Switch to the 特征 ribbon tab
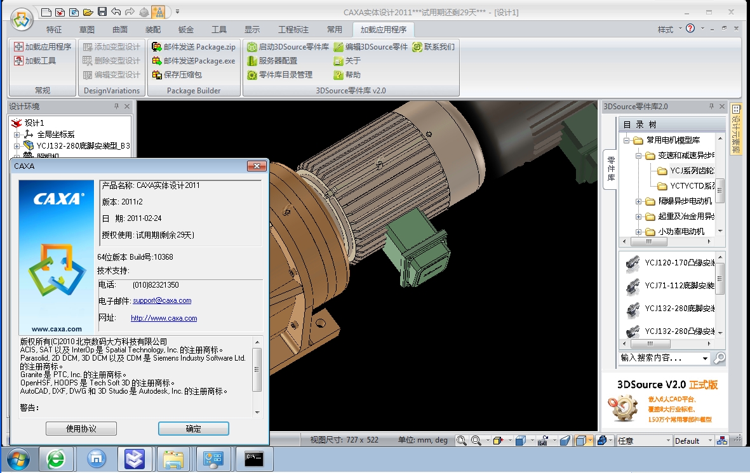This screenshot has width=750, height=473. (54, 30)
